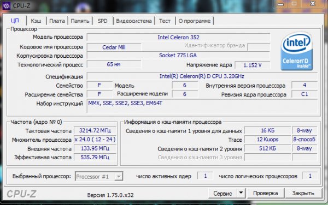Click the Расширение модели value 6
This screenshot has width=328, height=205.
point(185,94)
